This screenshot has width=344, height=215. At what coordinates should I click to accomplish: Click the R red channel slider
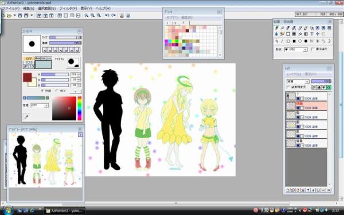click(x=55, y=75)
